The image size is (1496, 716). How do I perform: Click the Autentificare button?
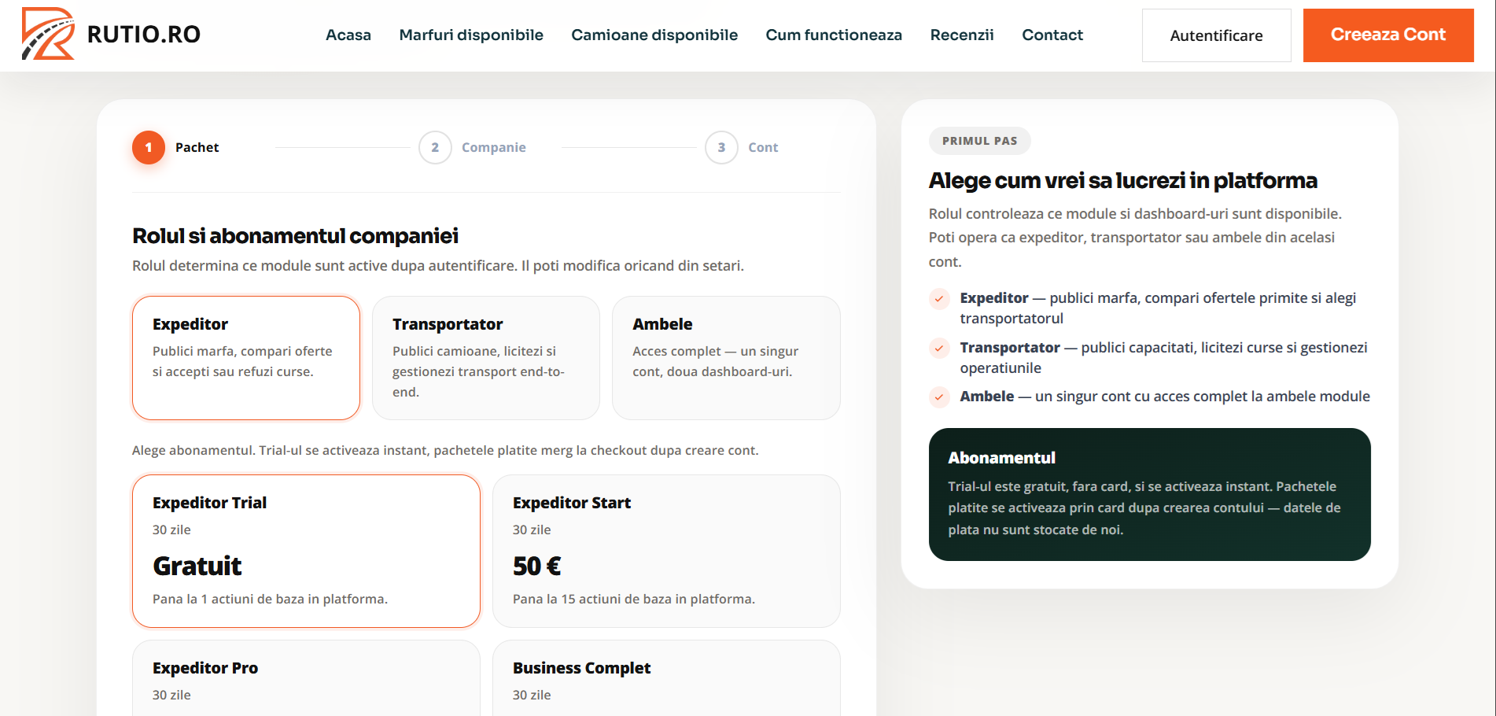coord(1216,35)
